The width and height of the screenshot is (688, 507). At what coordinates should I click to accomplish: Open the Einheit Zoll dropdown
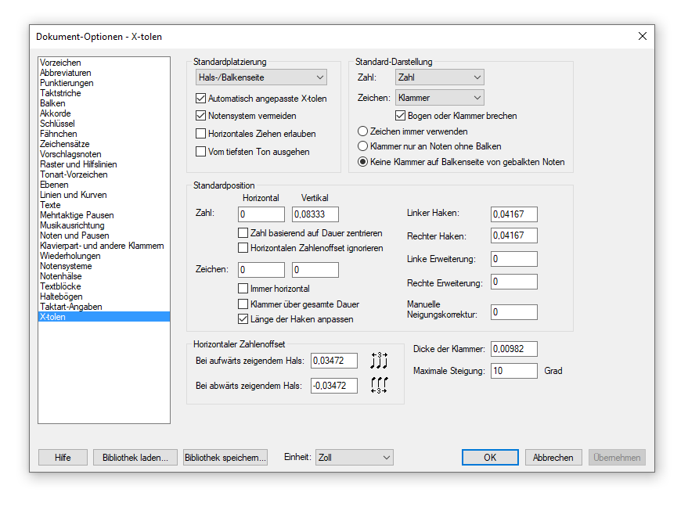pos(354,458)
